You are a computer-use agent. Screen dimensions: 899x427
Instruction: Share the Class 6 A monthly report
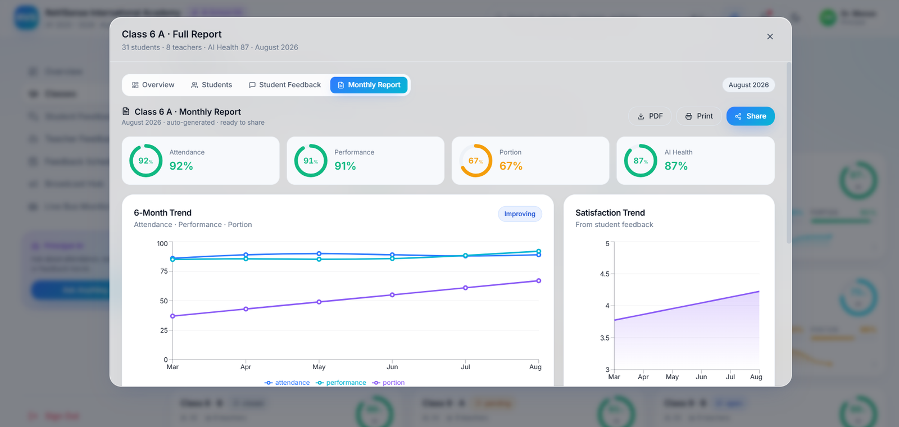click(751, 116)
